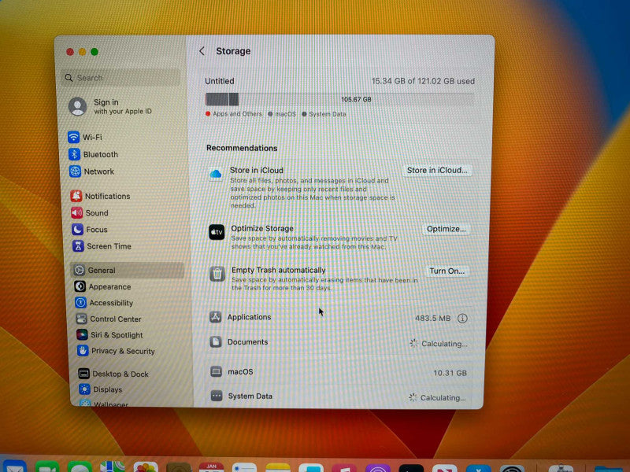
Task: Click the "15.34 GB of 121.02 GB used" text
Action: point(423,81)
